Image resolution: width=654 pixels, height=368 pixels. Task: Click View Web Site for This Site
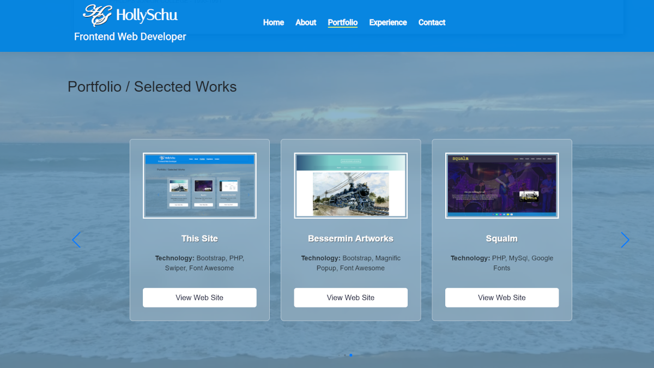[x=199, y=298]
